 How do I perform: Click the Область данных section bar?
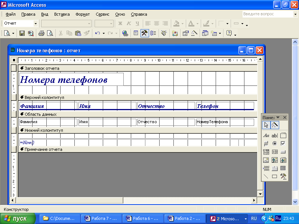pos(138,114)
